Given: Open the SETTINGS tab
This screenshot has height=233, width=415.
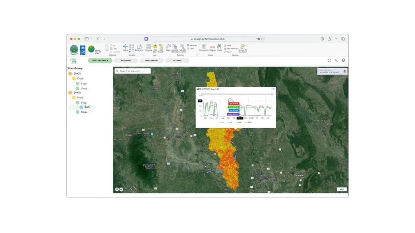Looking at the screenshot, I should coord(177,60).
